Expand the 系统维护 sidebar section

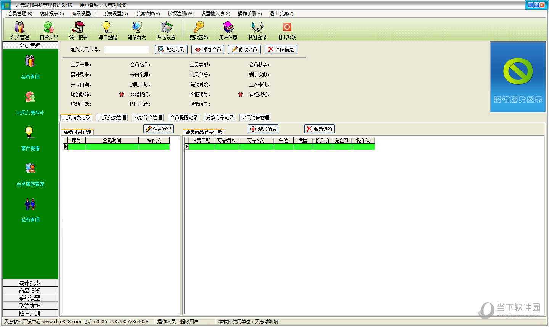coord(30,306)
